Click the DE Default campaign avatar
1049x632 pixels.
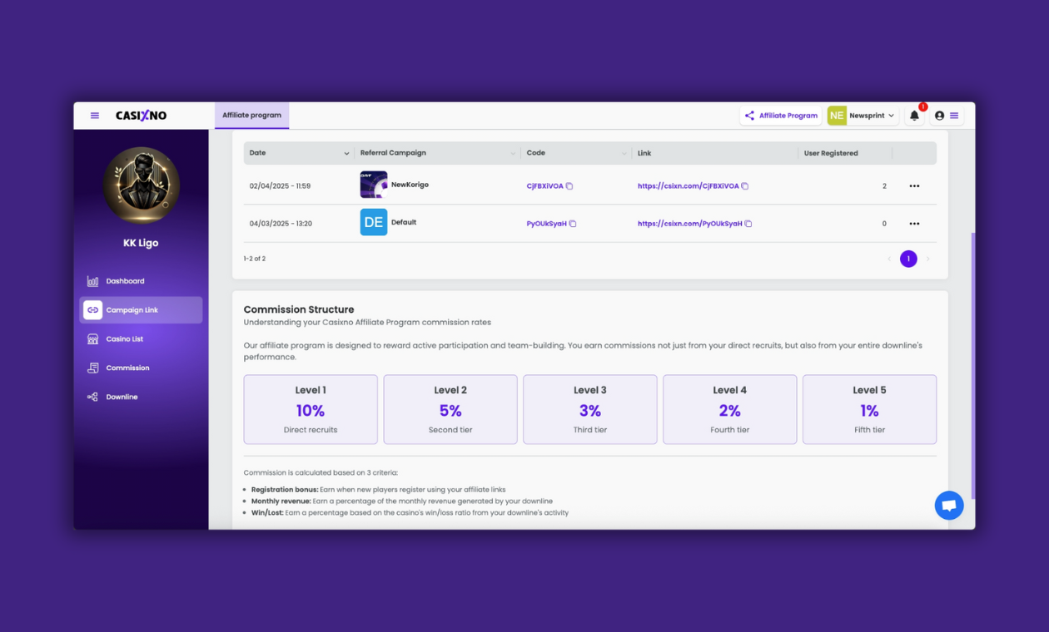point(374,222)
